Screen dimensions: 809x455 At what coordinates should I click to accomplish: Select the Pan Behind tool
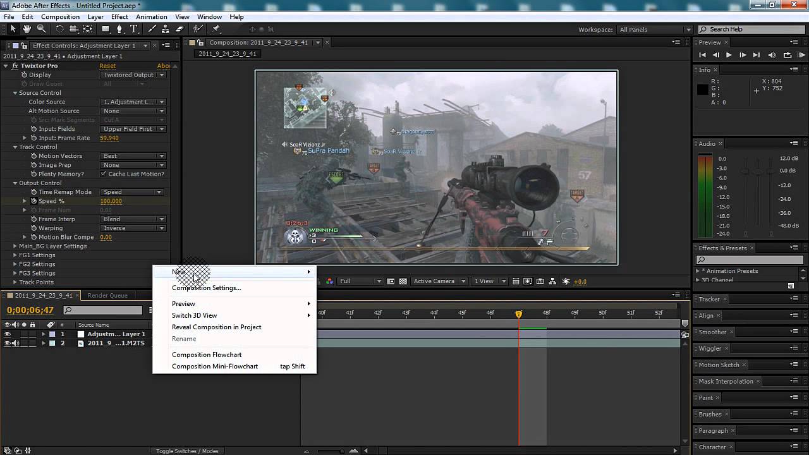click(88, 29)
